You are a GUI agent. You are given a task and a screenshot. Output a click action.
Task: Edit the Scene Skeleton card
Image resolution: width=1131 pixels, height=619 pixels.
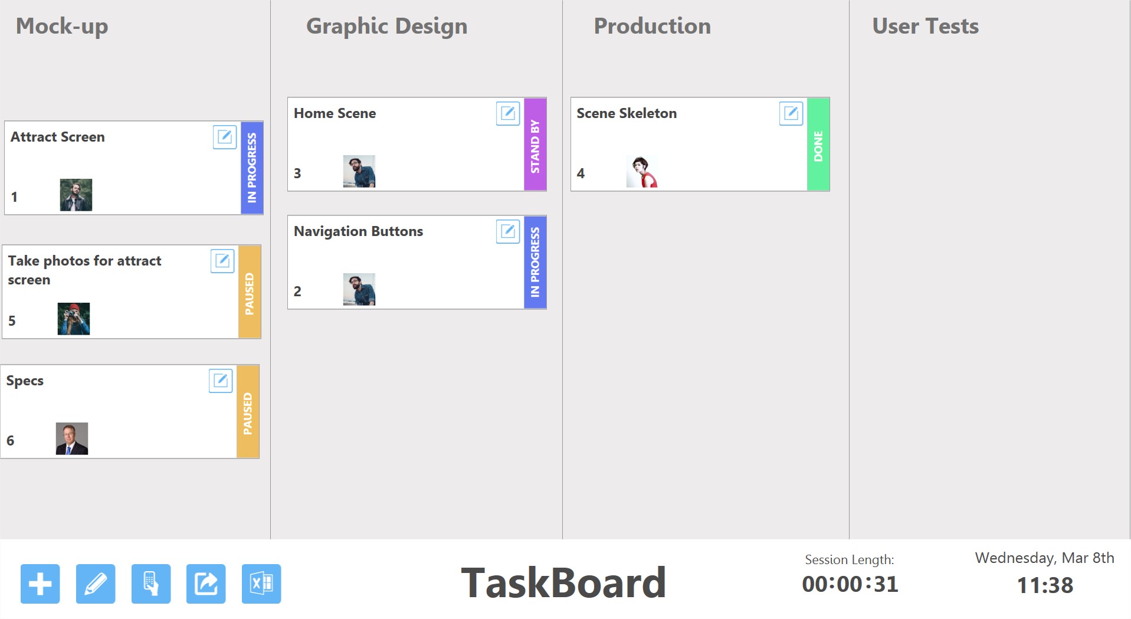coord(792,113)
